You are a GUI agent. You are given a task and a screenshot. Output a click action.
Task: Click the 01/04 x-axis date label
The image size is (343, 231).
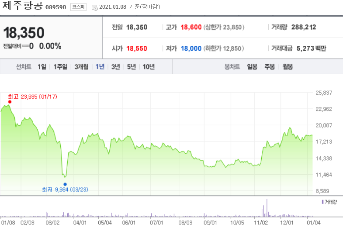click(313, 223)
